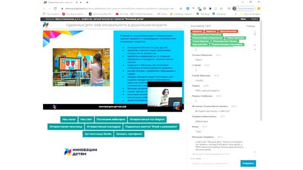This screenshot has height=170, width=303.
Task: Open the Chrome profile Приостановлена button
Action: pos(244,8)
